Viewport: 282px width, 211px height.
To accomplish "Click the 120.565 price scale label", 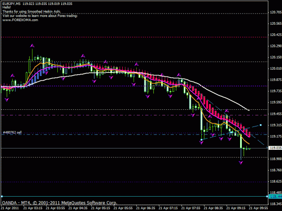I will point(276,24).
